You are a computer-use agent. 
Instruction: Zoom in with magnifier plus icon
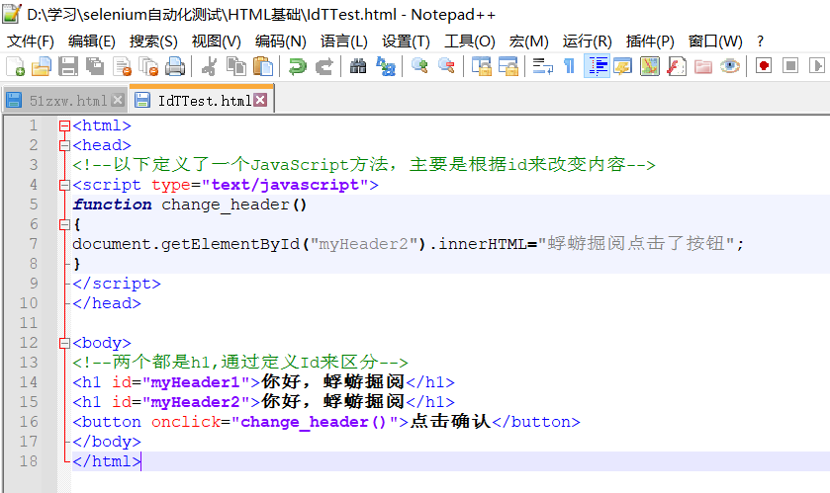419,66
